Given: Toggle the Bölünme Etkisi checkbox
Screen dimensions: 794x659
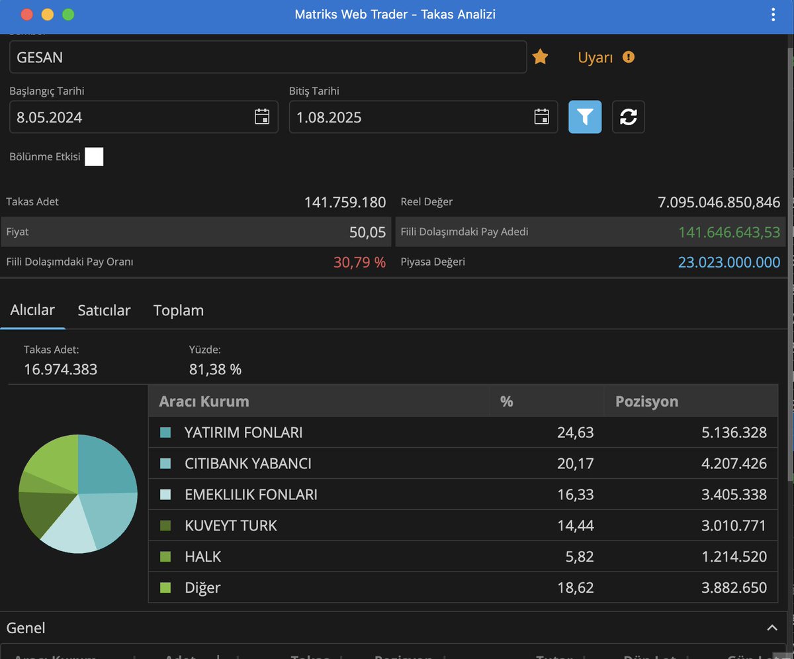Looking at the screenshot, I should (94, 157).
